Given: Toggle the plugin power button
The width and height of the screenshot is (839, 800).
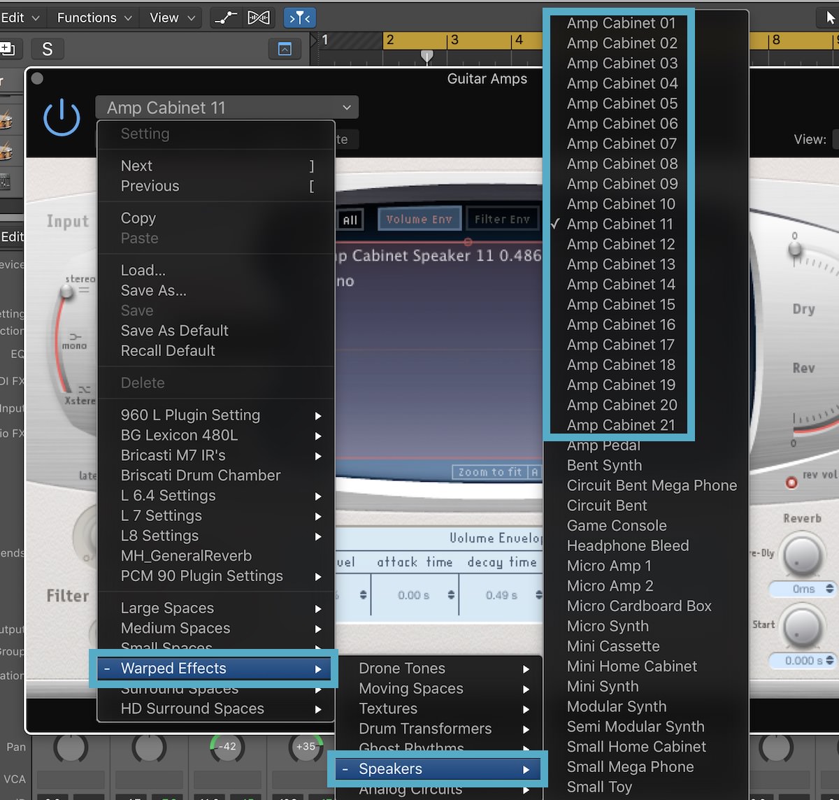Looking at the screenshot, I should 62,116.
